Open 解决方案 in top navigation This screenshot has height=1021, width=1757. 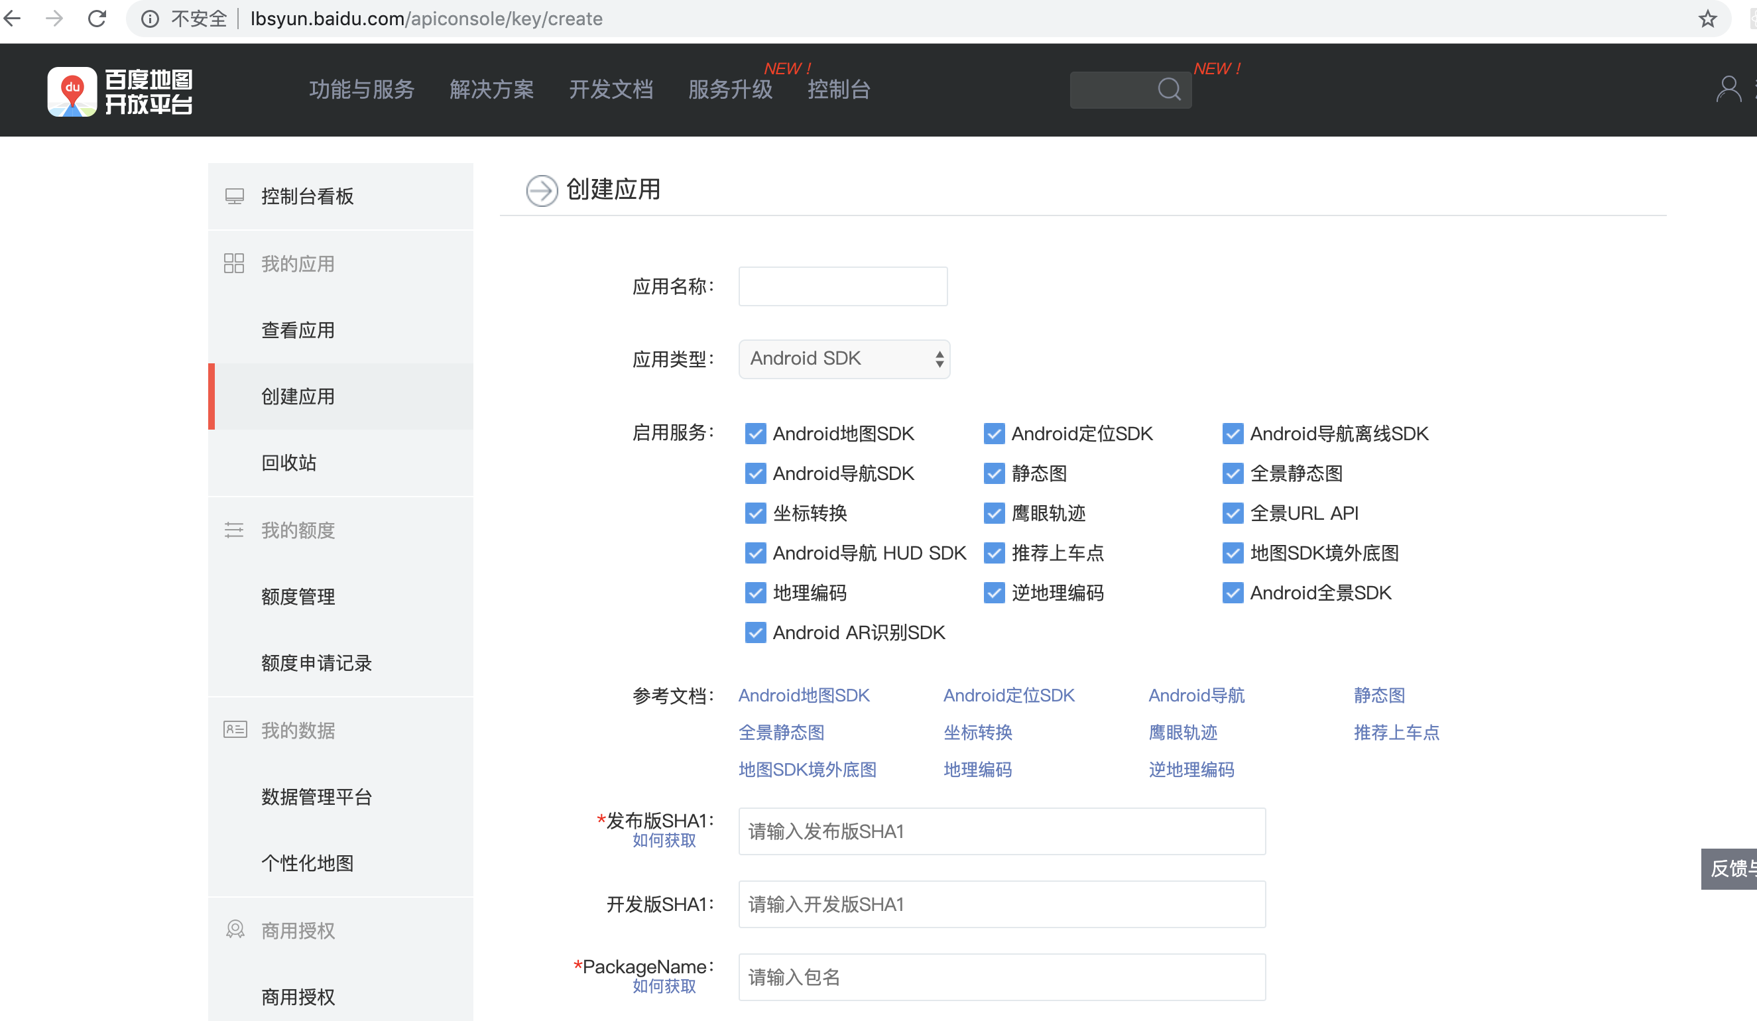coord(491,90)
